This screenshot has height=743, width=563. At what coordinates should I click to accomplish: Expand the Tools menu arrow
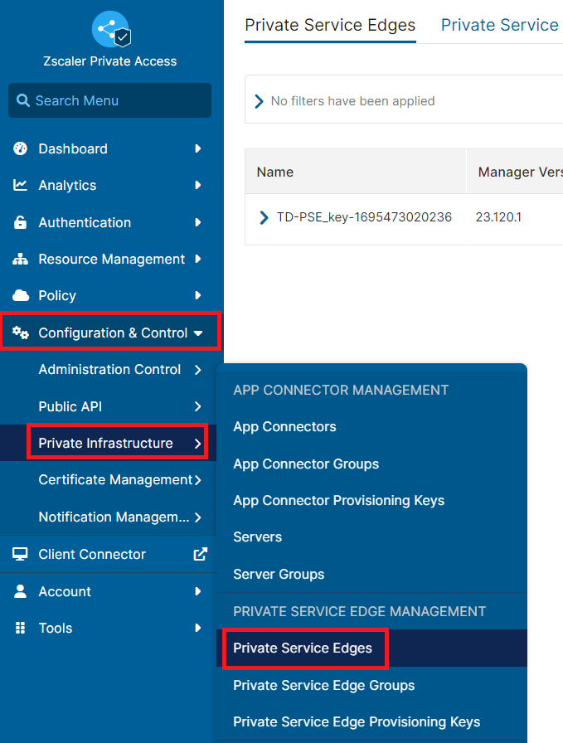click(198, 628)
